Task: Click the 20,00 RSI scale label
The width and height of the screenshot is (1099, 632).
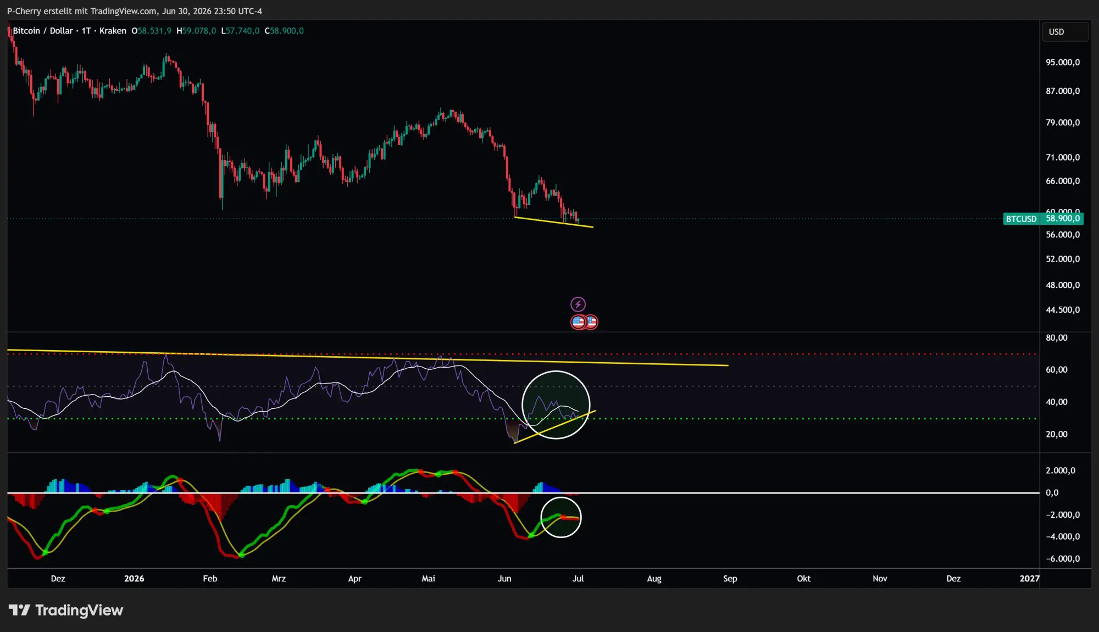Action: [x=1056, y=434]
